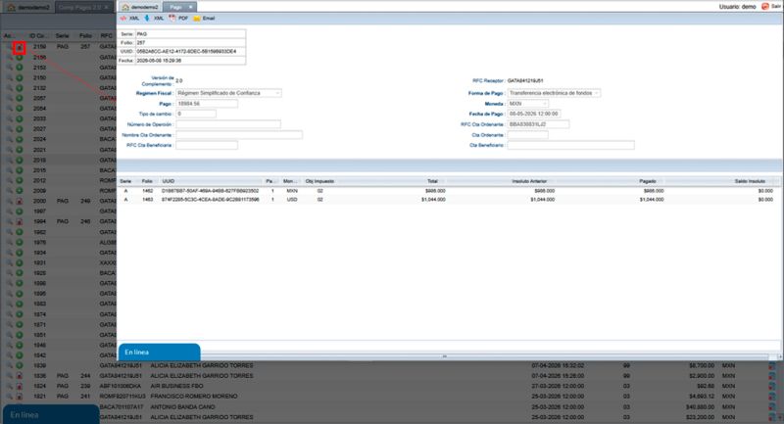Click the lock icon on row 1824

coord(20,386)
